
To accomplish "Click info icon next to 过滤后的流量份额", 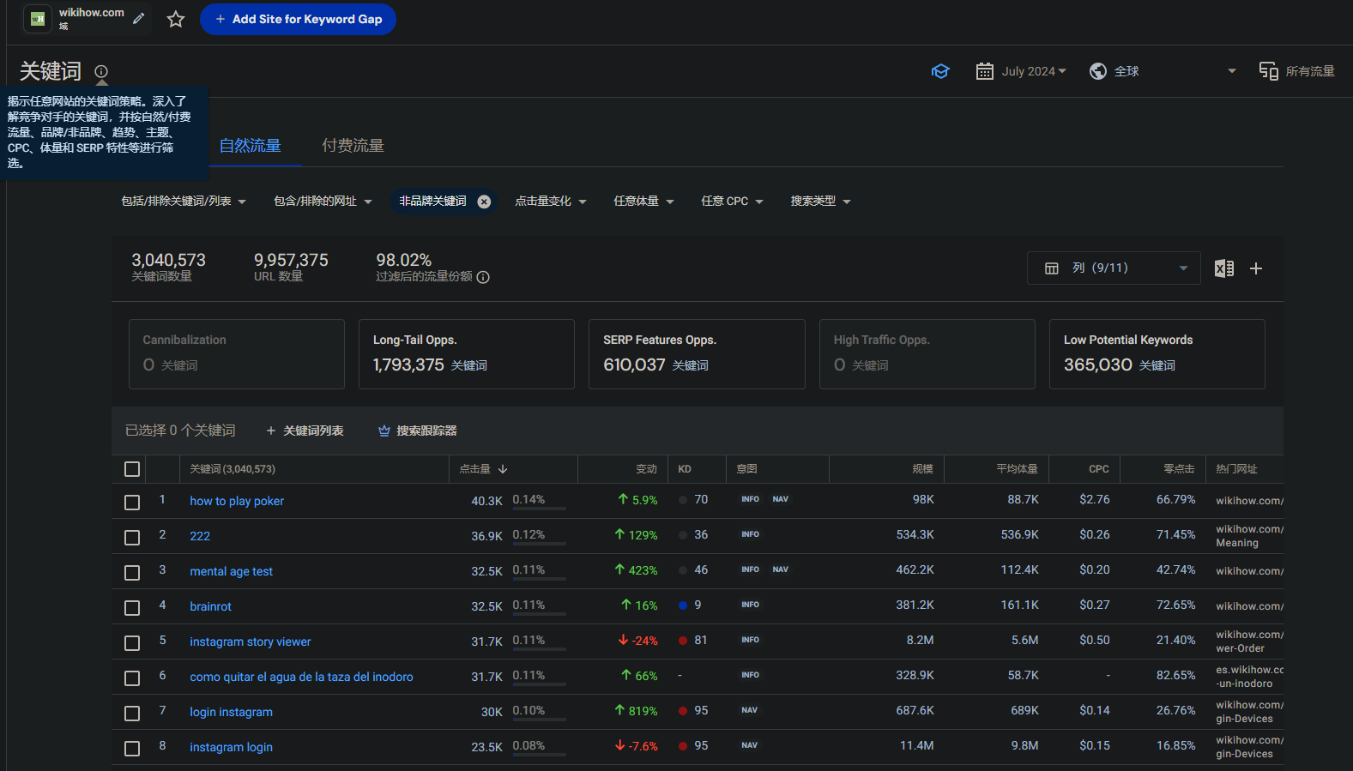I will pyautogui.click(x=483, y=277).
